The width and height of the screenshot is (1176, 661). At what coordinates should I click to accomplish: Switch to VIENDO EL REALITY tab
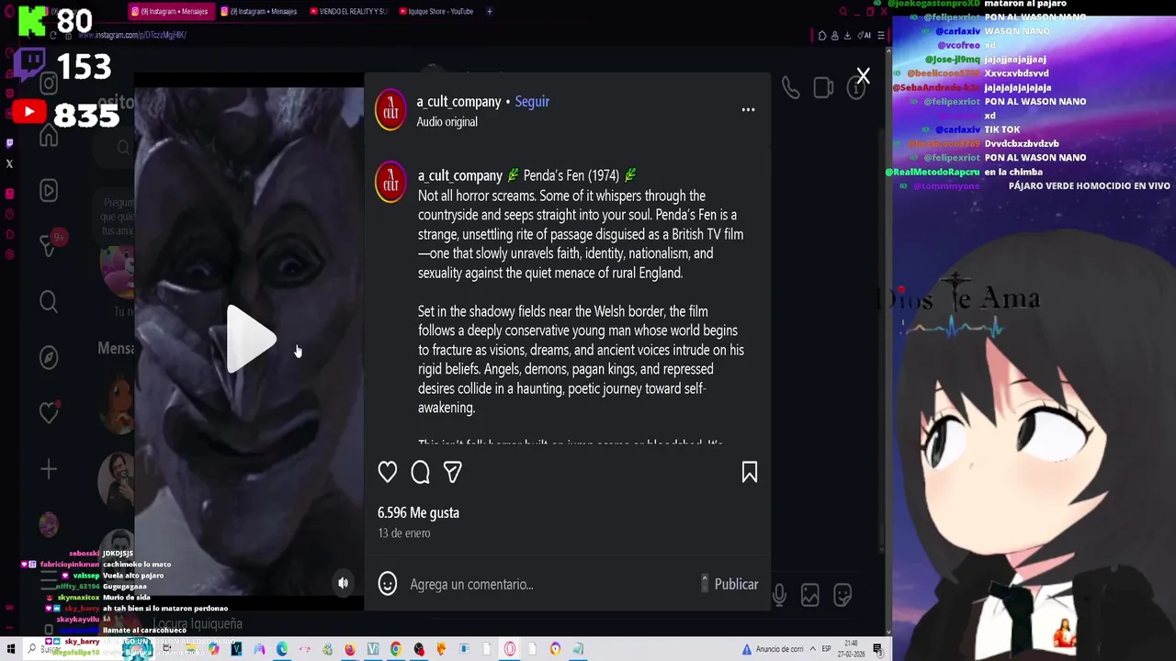coord(349,12)
